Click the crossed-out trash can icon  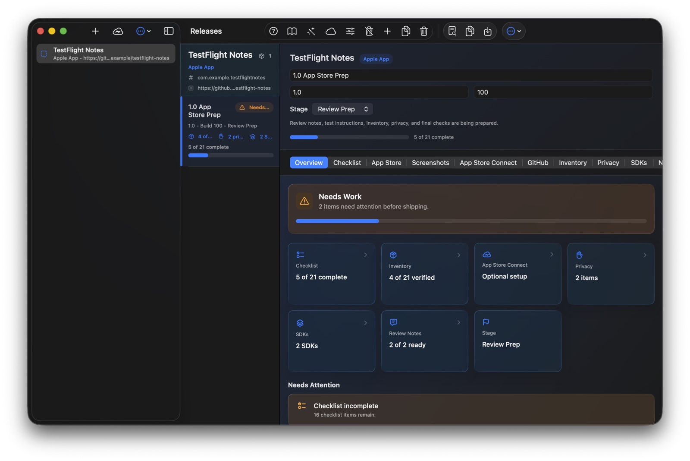click(369, 31)
